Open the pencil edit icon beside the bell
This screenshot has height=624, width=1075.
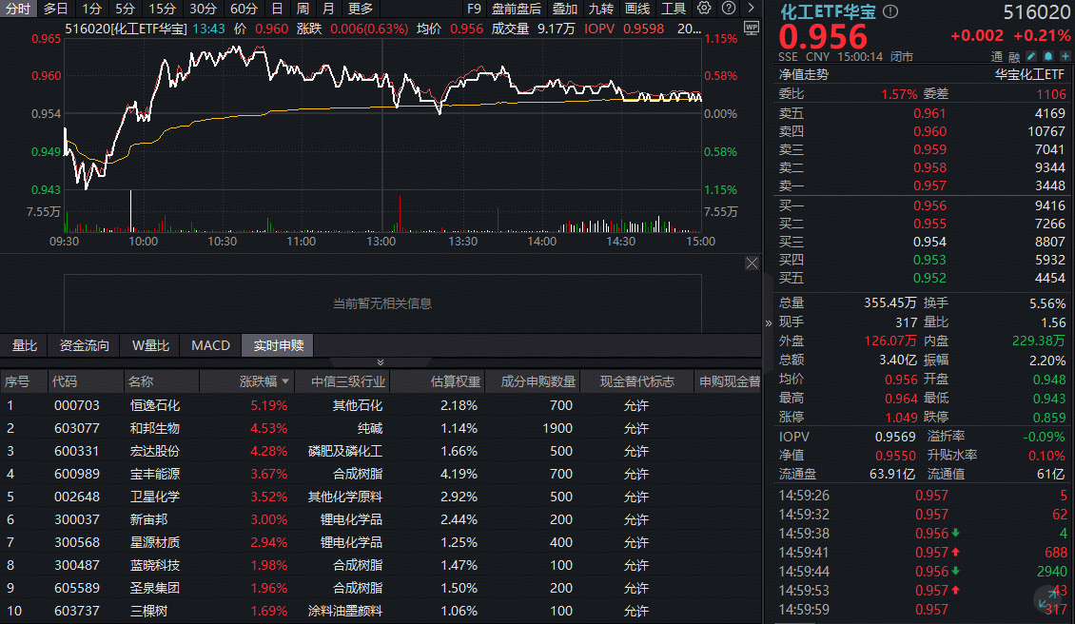click(1030, 56)
